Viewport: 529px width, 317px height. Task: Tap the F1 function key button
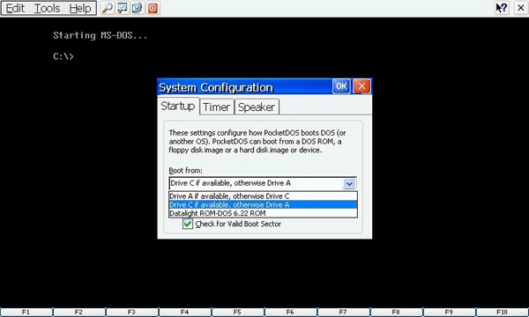point(26,312)
